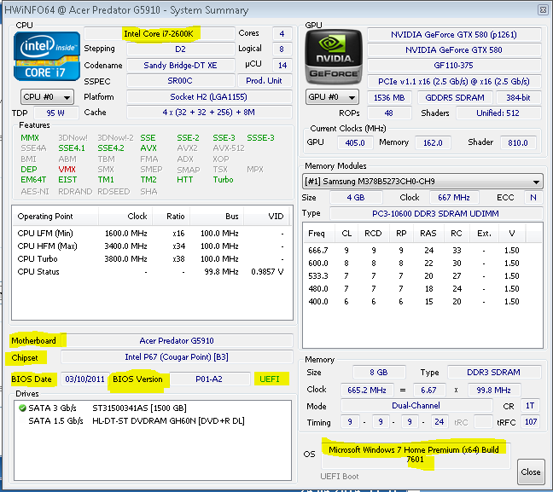Screen dimensions: 553x492
Task: Click the Ratio column header
Action: [172, 216]
